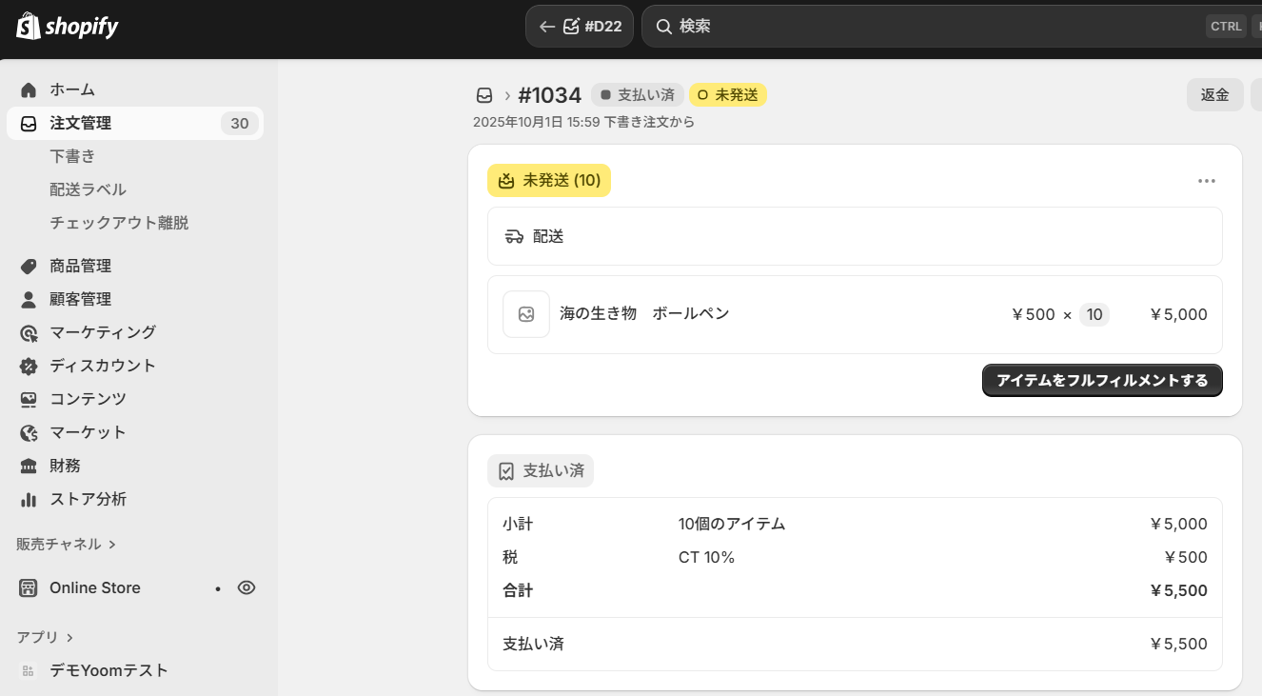This screenshot has width=1262, height=696.
Task: Click the マーケティング target icon
Action: (x=29, y=332)
